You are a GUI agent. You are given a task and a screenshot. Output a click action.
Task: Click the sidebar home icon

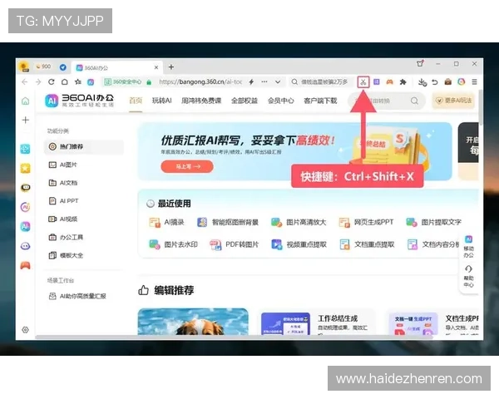tap(26, 101)
